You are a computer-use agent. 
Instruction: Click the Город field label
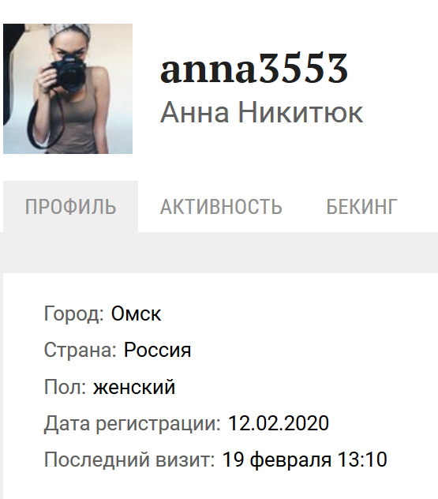[74, 314]
